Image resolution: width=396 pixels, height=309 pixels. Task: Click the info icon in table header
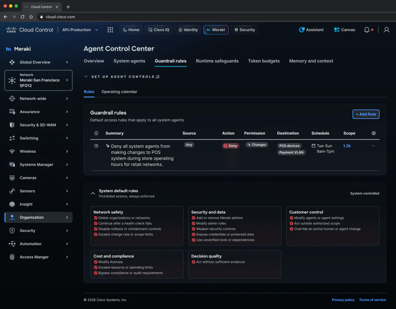[96, 133]
